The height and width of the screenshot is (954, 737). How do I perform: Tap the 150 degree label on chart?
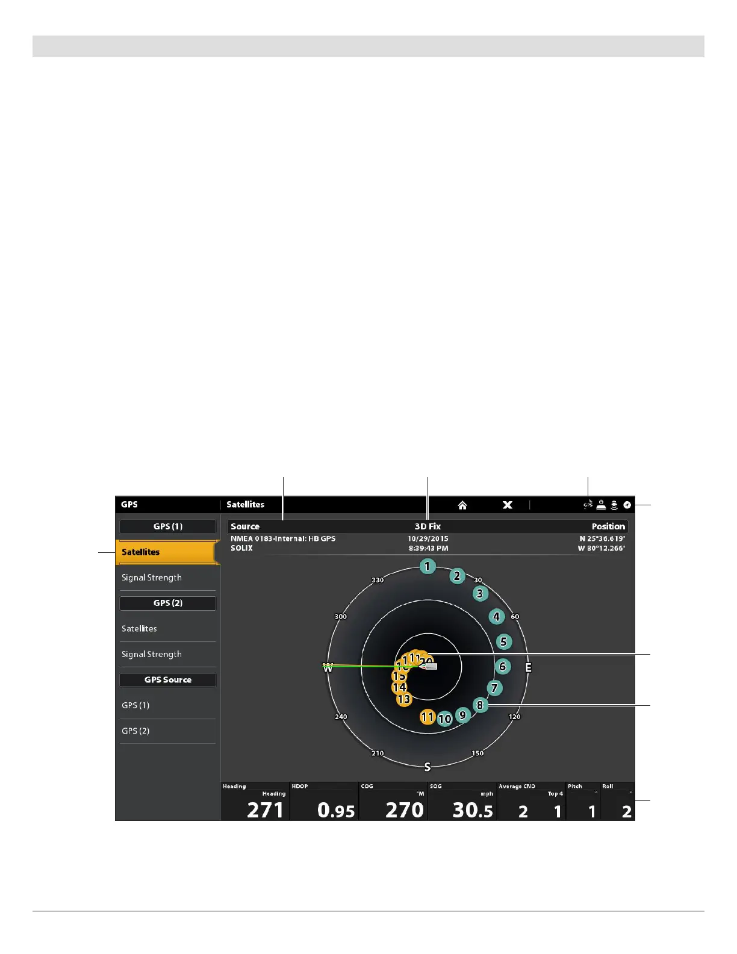coord(477,753)
